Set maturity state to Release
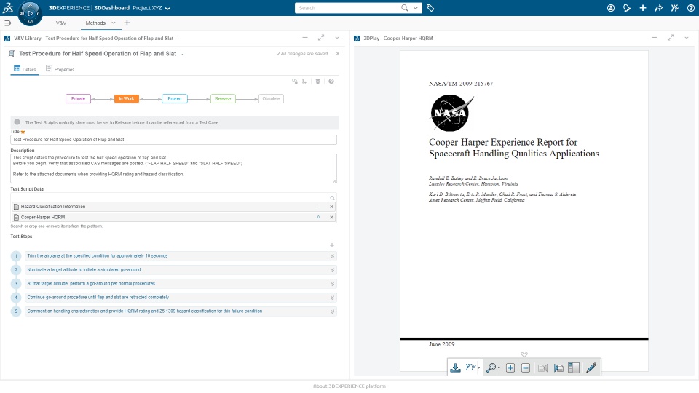 [223, 98]
